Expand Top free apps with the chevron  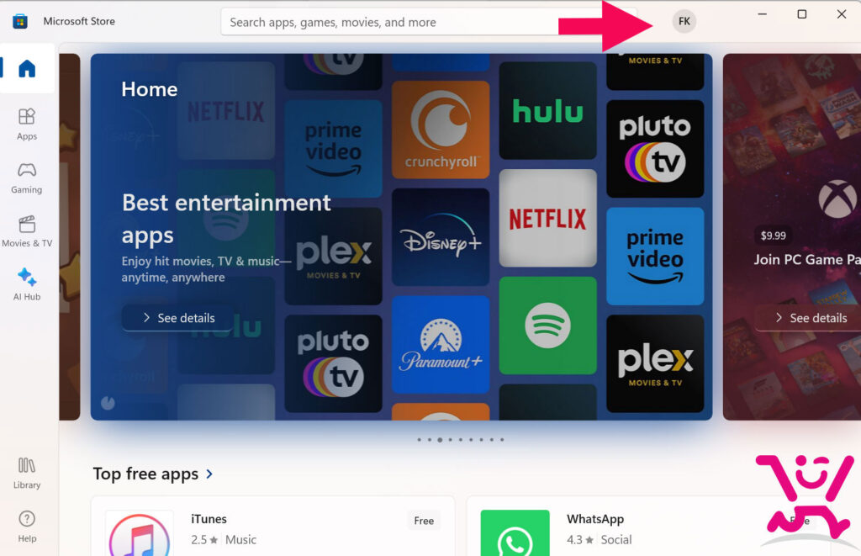click(209, 474)
